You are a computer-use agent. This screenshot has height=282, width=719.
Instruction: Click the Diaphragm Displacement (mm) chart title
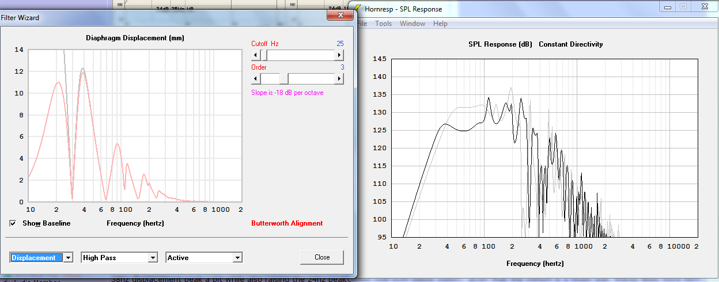(134, 38)
